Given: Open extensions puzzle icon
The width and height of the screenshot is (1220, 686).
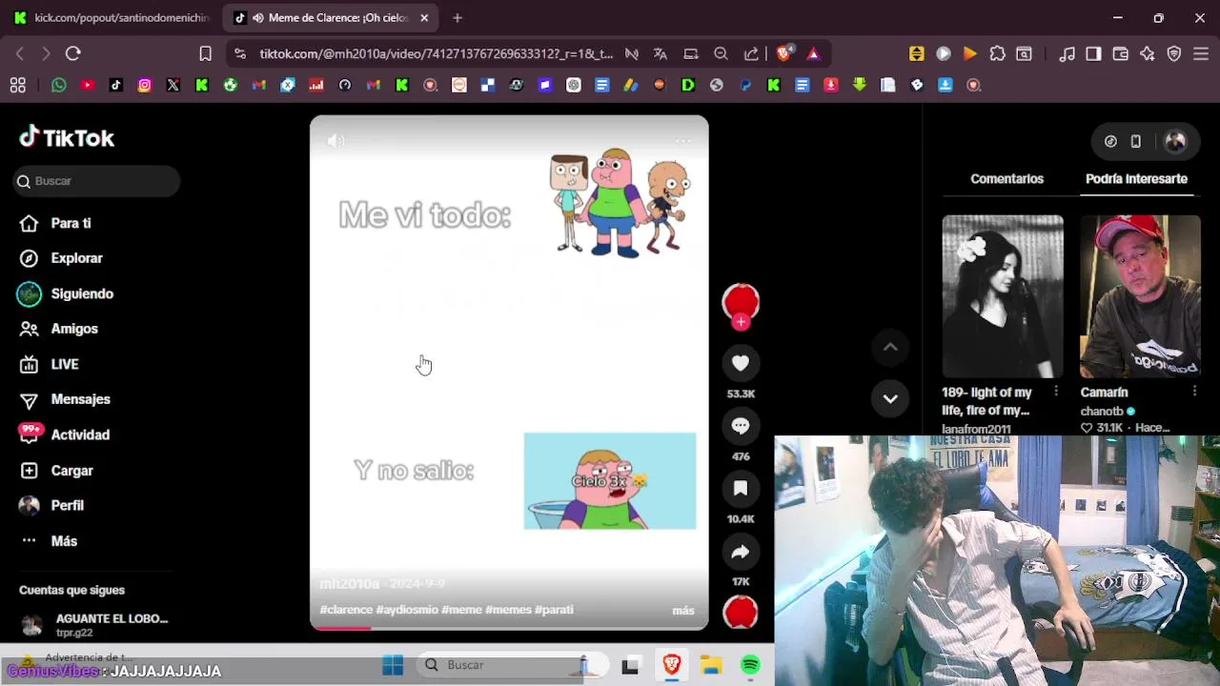Looking at the screenshot, I should pos(997,54).
